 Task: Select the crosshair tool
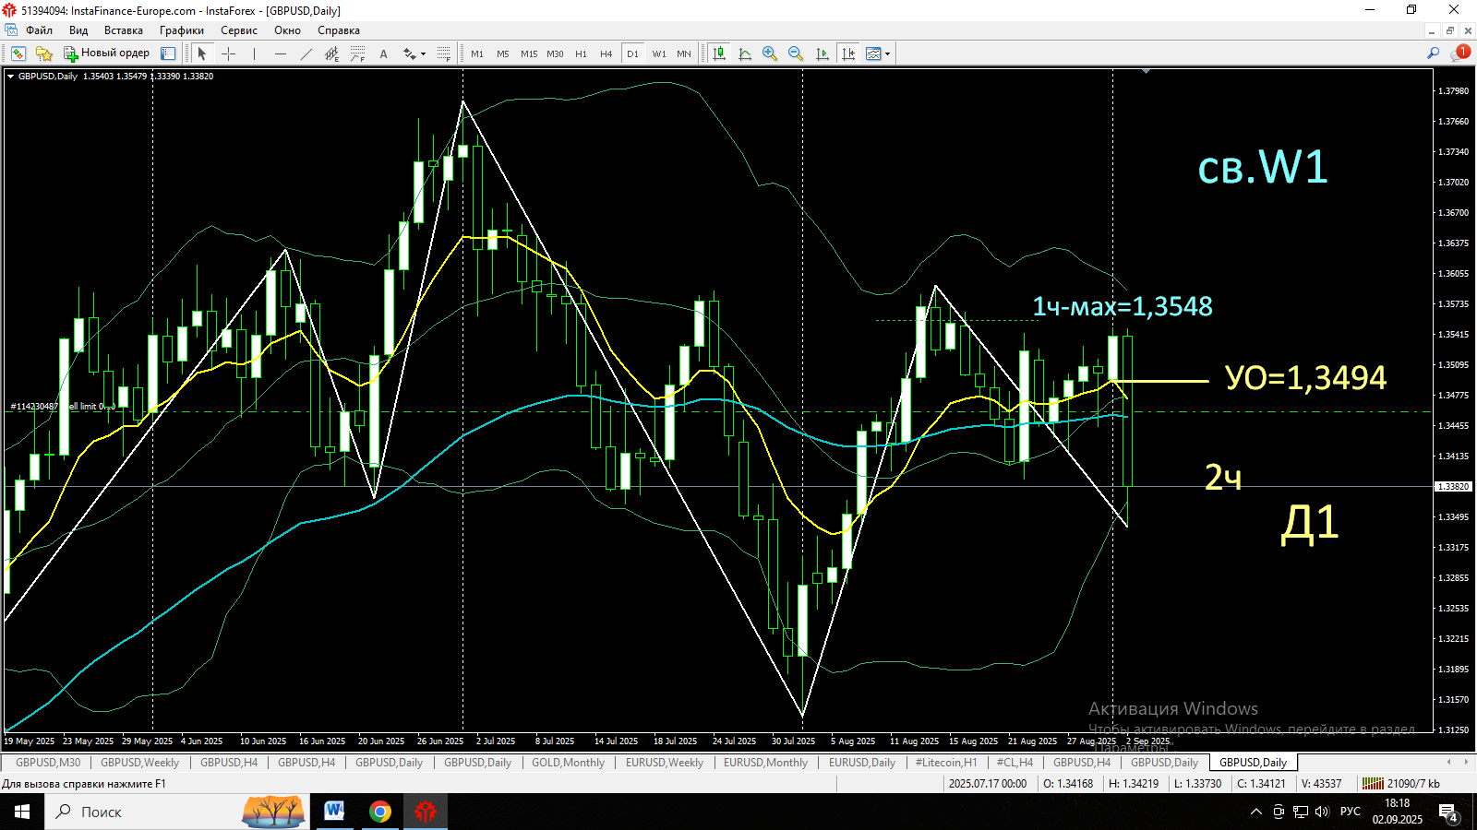[x=228, y=53]
